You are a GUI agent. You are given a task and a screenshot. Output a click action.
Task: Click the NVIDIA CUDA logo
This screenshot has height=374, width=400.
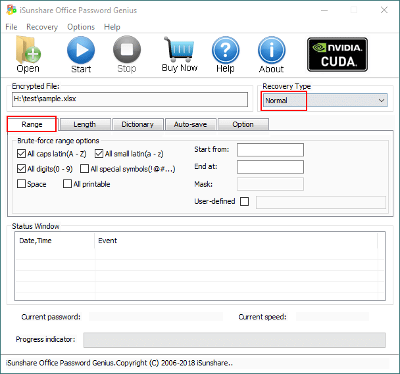337,55
